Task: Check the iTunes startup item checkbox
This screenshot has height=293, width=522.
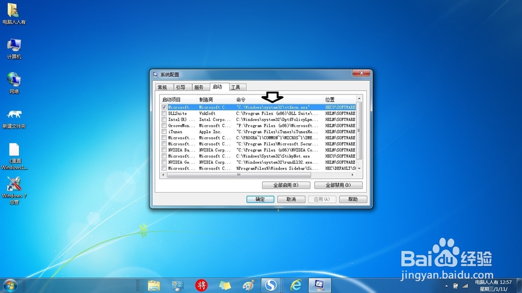Action: 164,132
